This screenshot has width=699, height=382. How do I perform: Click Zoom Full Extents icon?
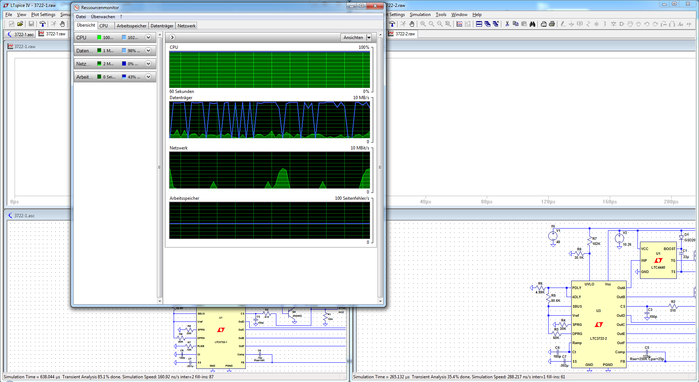(448, 24)
